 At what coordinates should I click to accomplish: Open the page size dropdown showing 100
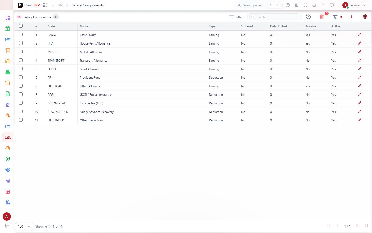pyautogui.click(x=24, y=226)
